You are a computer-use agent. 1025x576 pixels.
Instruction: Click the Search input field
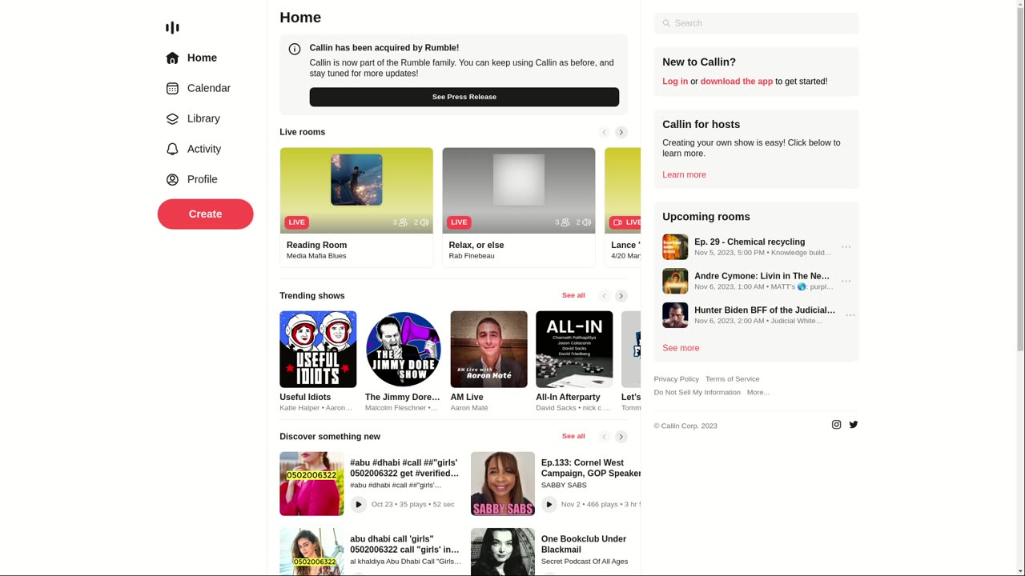pyautogui.click(x=757, y=23)
